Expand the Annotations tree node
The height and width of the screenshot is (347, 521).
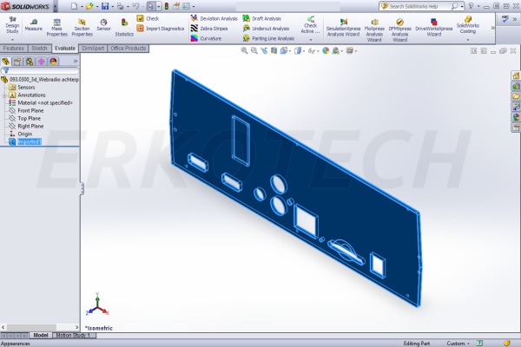(5, 95)
